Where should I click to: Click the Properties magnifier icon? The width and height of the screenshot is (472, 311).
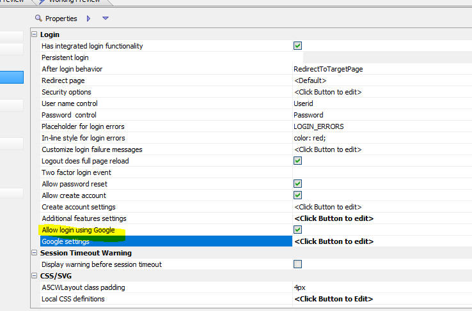pyautogui.click(x=38, y=19)
